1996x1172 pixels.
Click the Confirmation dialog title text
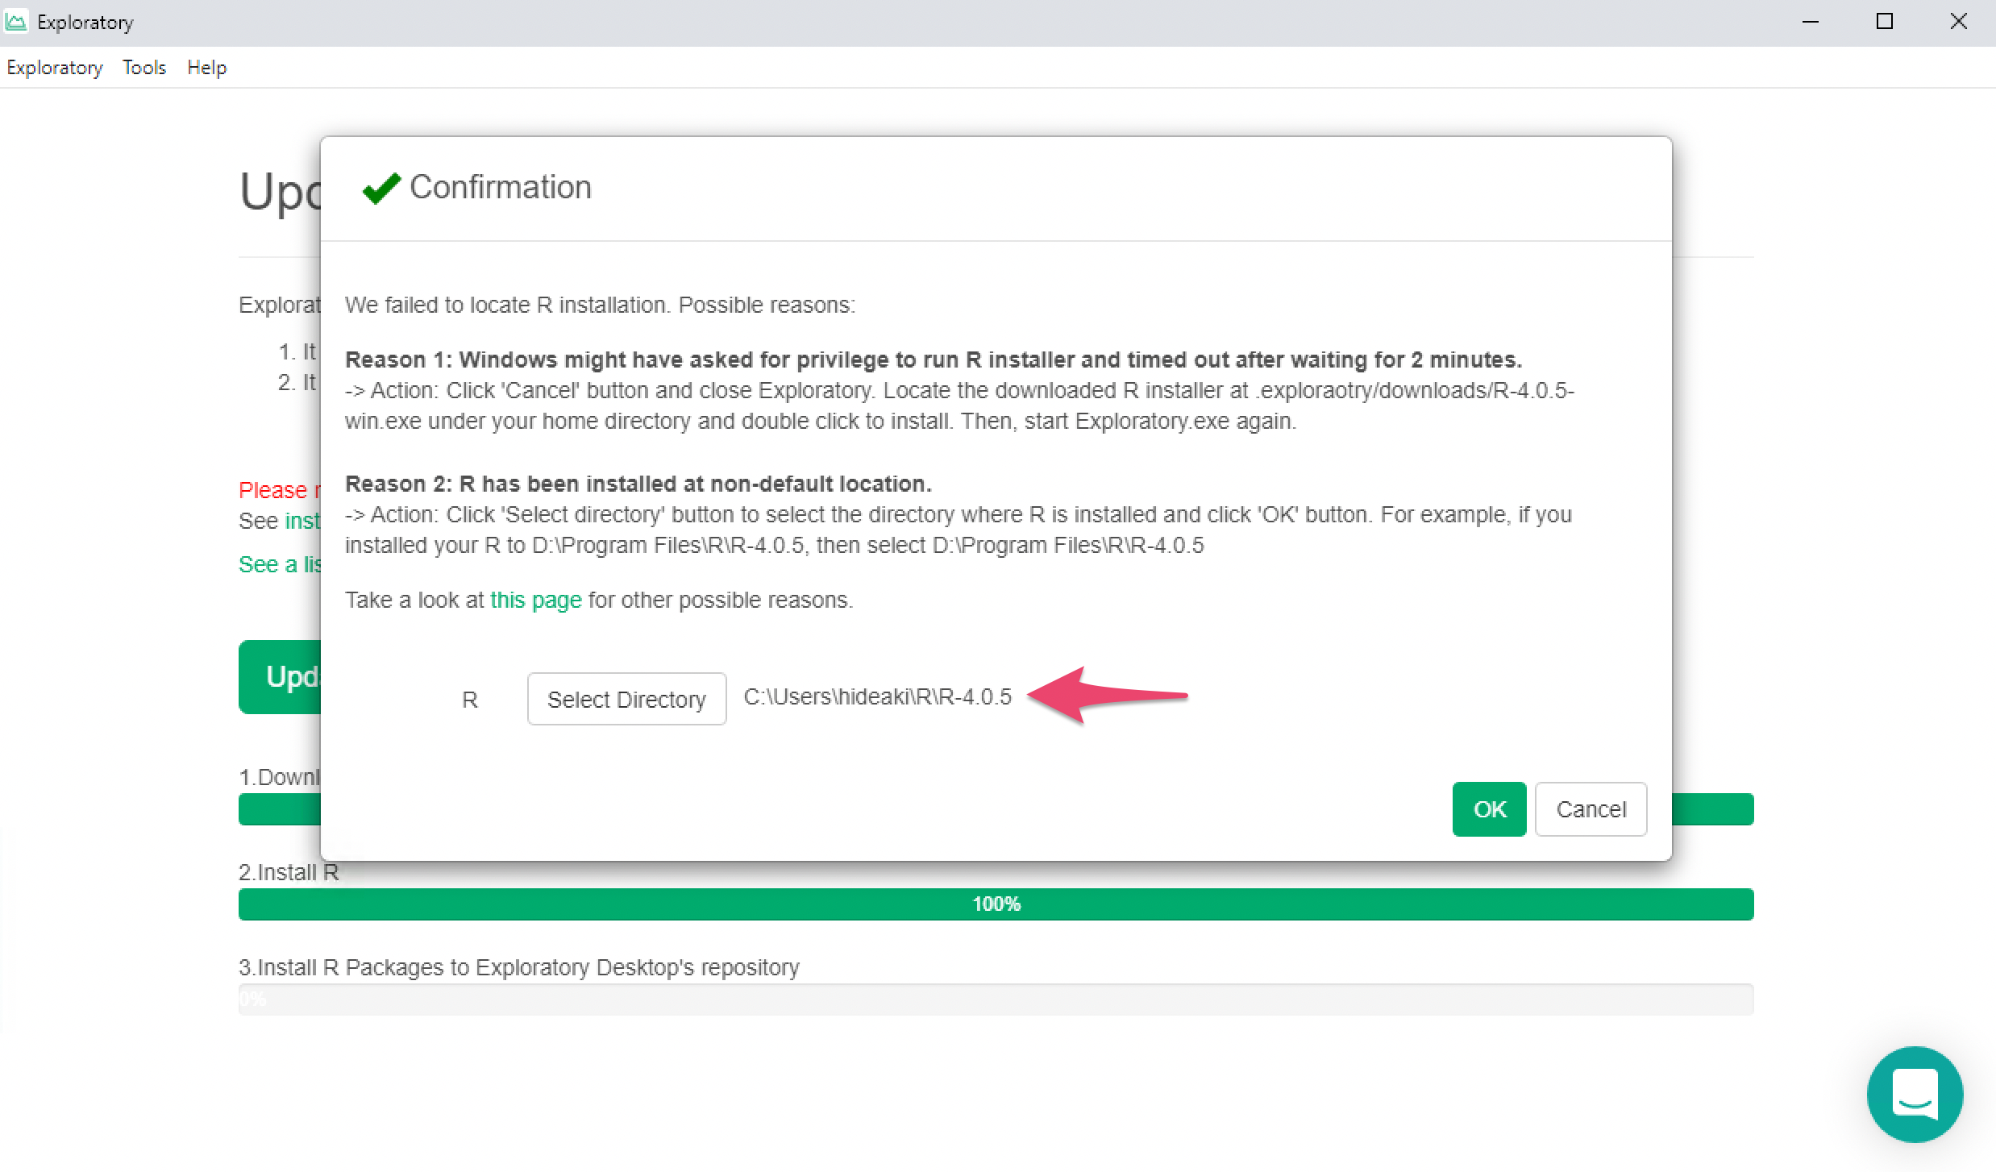point(500,187)
